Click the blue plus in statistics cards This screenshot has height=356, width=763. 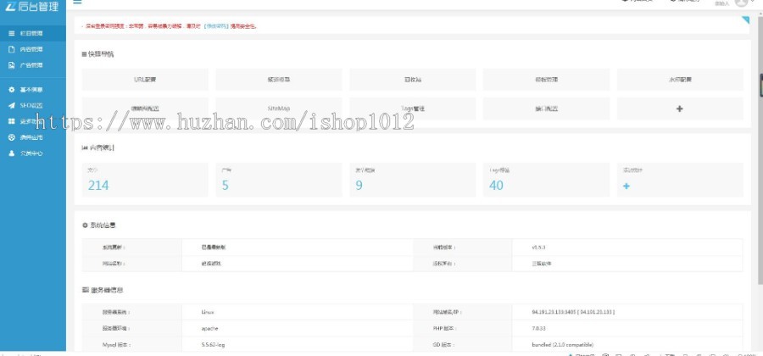pyautogui.click(x=627, y=186)
